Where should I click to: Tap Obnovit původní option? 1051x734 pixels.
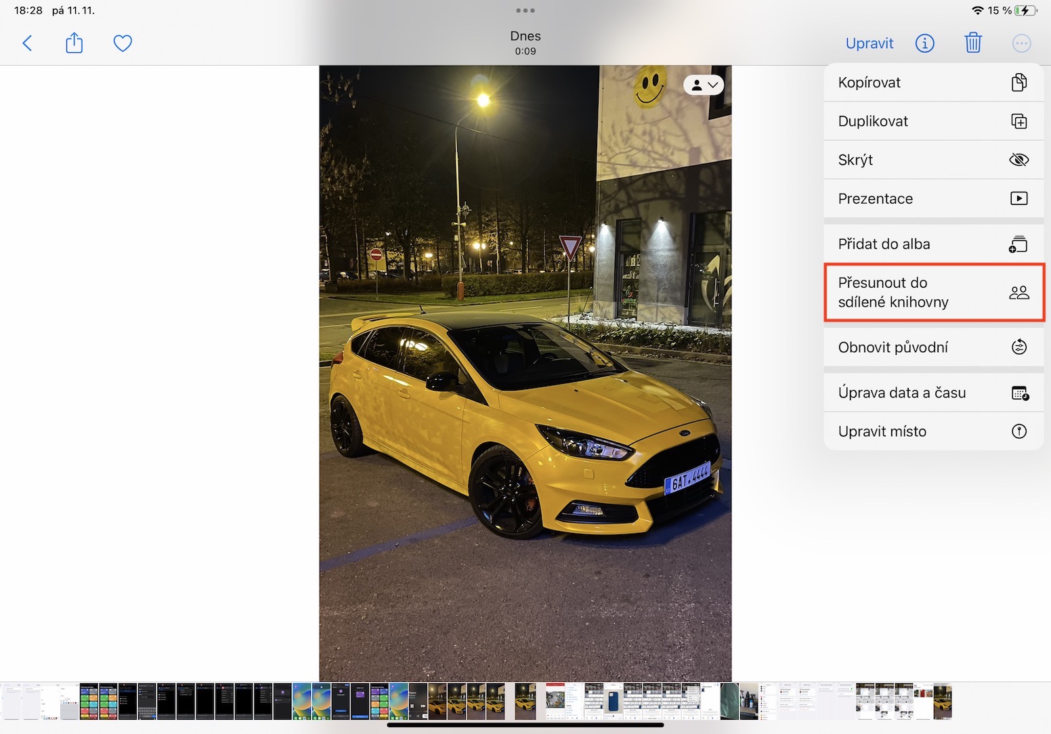(933, 347)
